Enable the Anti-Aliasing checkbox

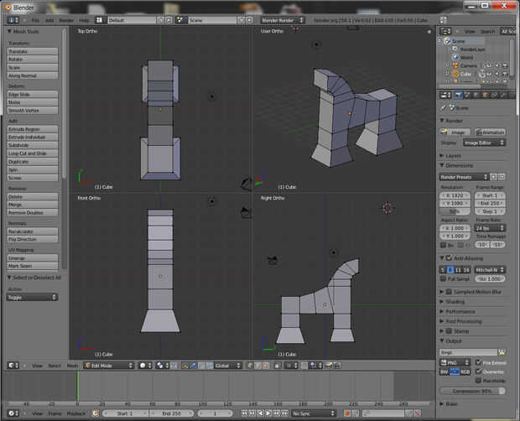click(450, 257)
